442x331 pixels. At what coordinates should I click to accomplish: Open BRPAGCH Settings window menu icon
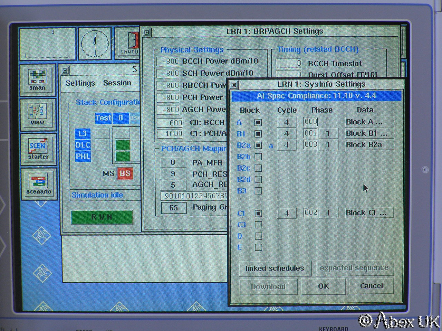pyautogui.click(x=147, y=32)
